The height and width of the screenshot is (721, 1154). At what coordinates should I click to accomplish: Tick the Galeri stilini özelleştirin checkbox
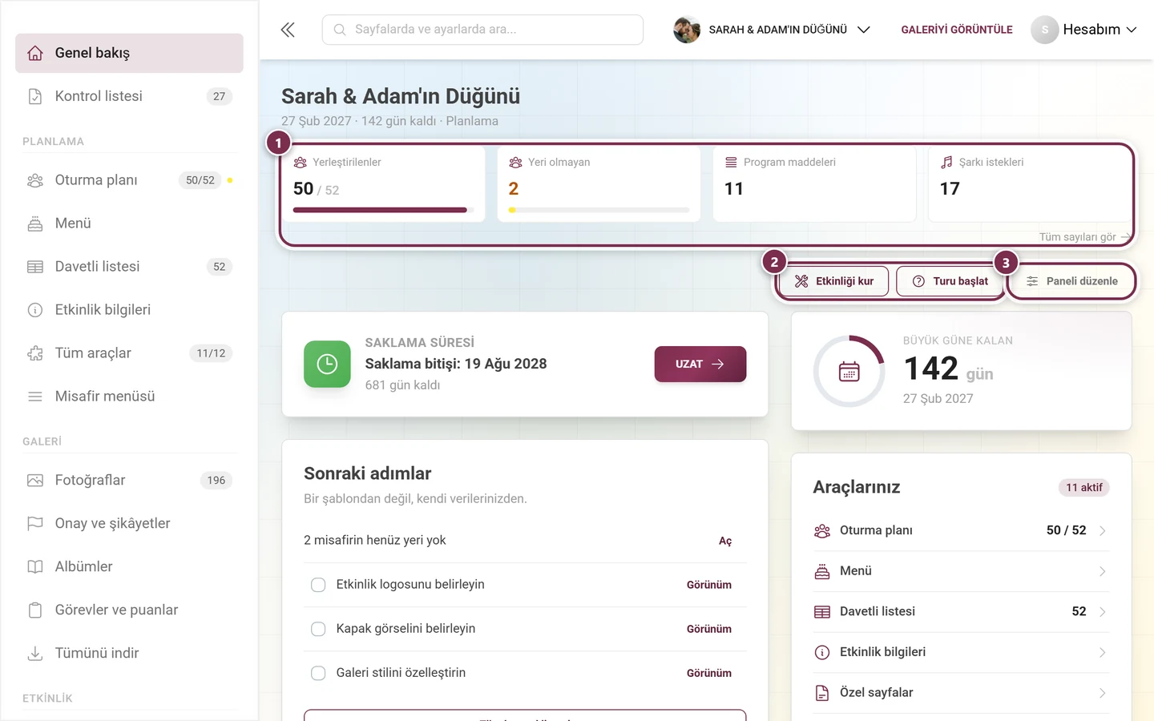click(x=318, y=673)
